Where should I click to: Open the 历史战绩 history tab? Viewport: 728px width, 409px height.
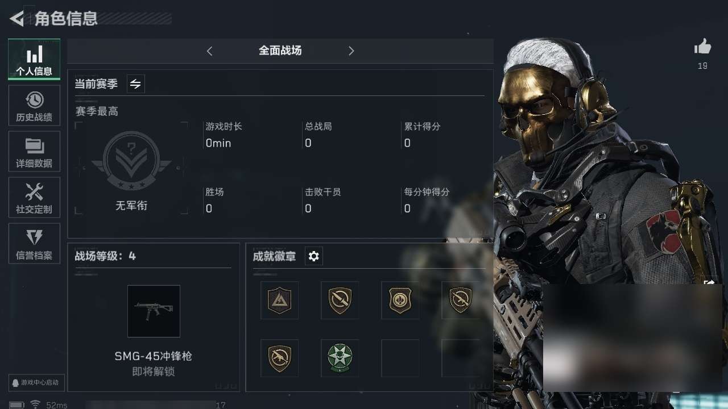point(34,106)
